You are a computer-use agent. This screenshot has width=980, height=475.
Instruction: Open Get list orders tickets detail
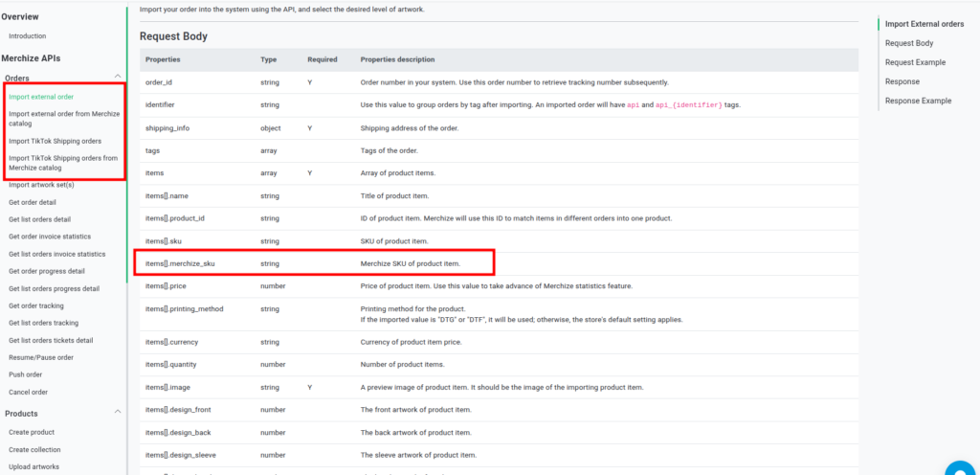point(52,341)
